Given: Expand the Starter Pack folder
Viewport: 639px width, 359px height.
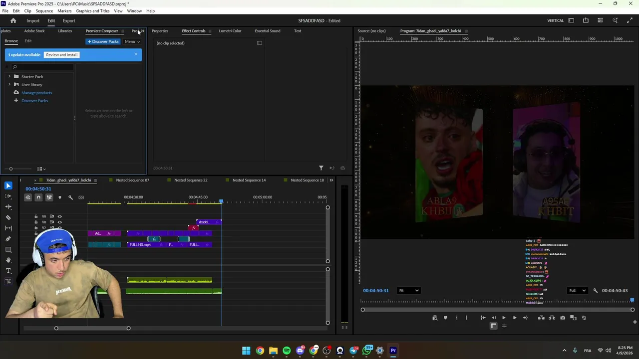Looking at the screenshot, I should click(x=9, y=77).
